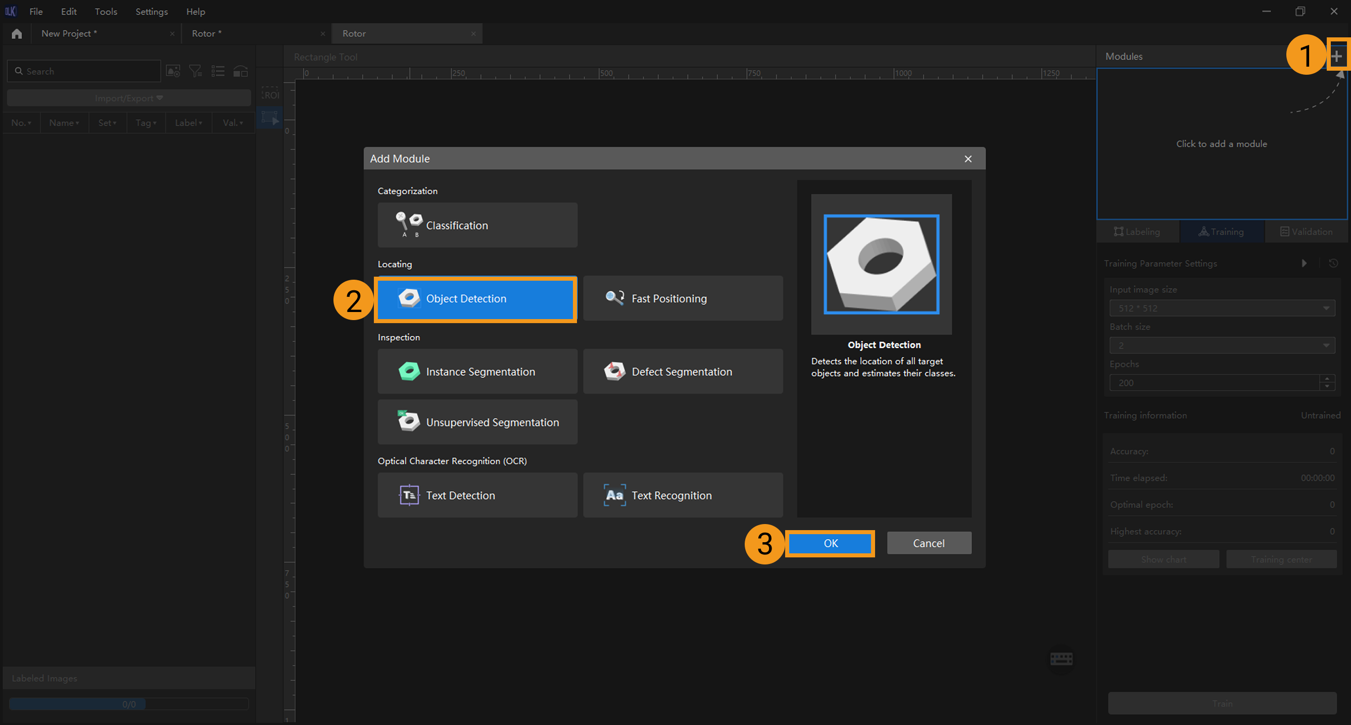This screenshot has width=1351, height=725.
Task: Click the reset history icon
Action: pyautogui.click(x=1333, y=263)
